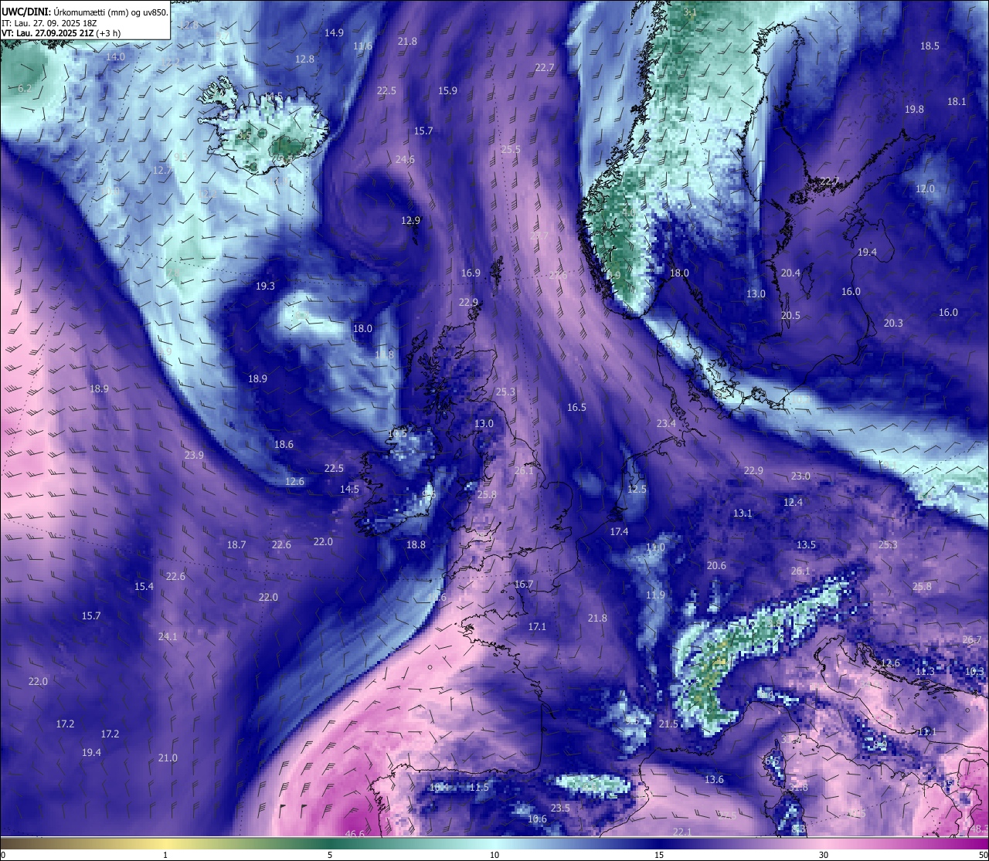The image size is (989, 861).
Task: Click the map value 26.7
Action: [x=972, y=639]
